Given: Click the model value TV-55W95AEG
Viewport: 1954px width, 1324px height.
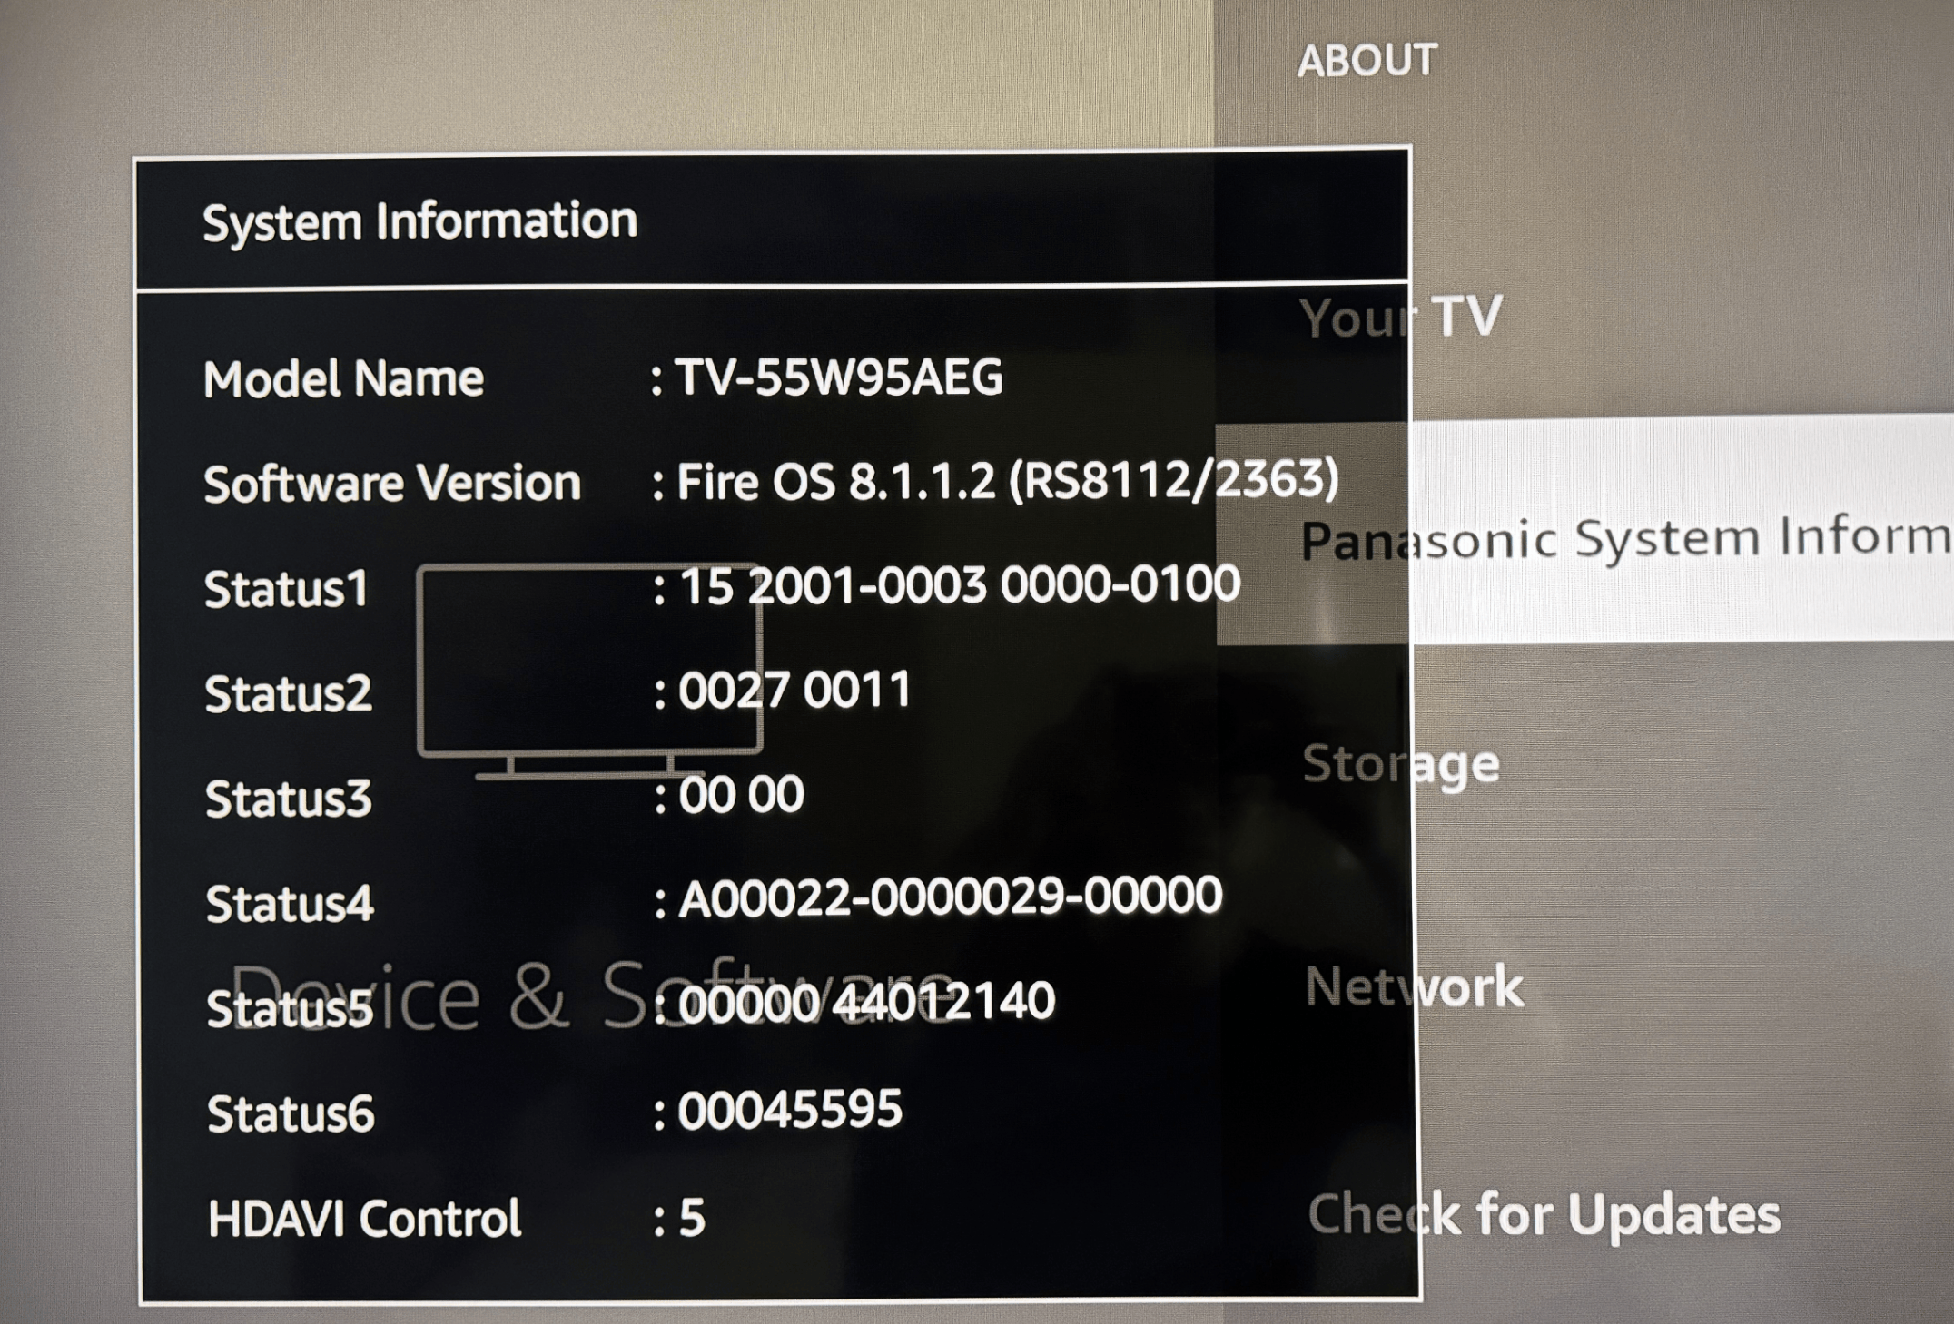Looking at the screenshot, I should pos(839,377).
